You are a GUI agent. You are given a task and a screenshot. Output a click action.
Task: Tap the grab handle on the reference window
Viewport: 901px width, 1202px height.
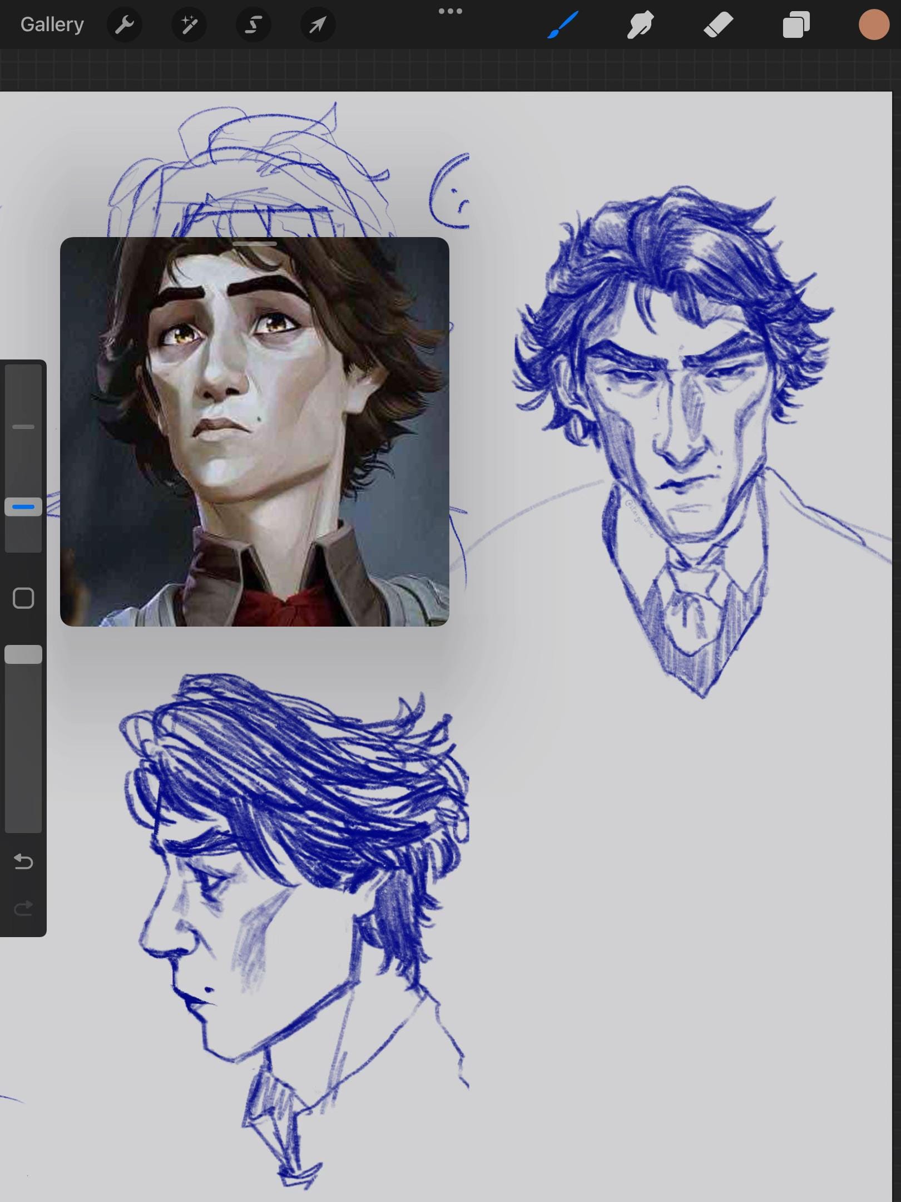click(x=255, y=244)
